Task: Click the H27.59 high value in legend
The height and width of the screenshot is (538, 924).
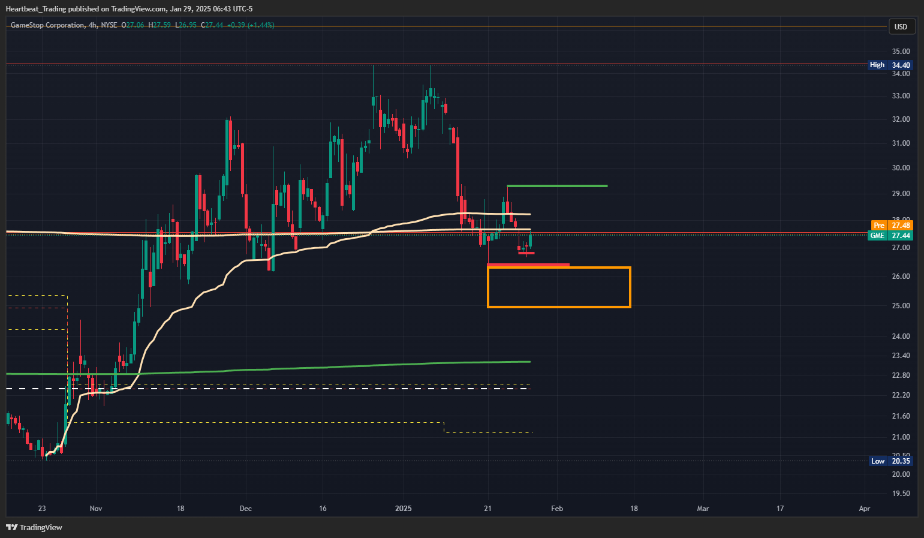Action: 159,25
